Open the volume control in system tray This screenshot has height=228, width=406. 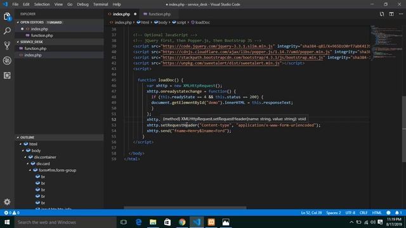click(373, 222)
